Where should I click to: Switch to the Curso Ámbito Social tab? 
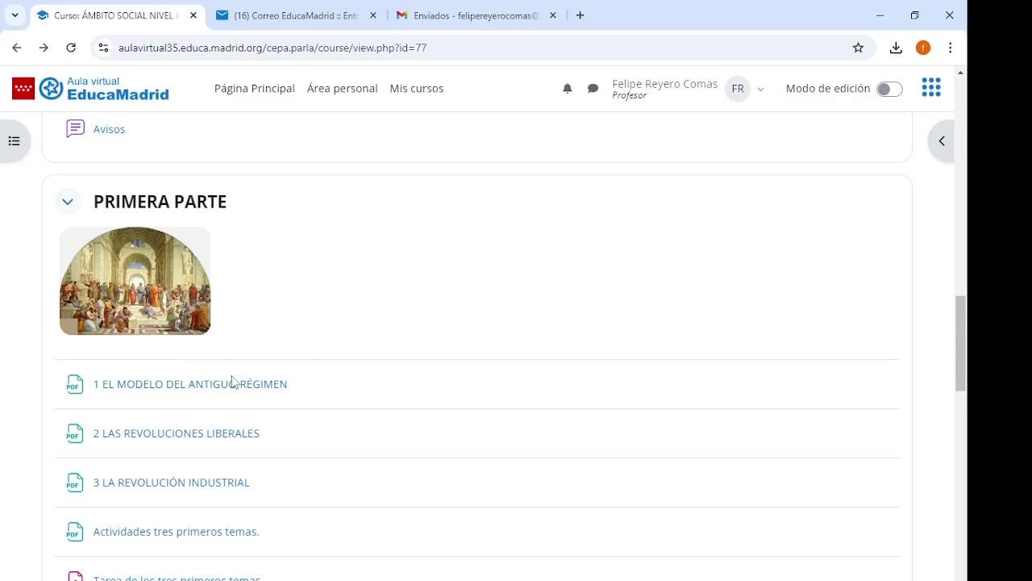click(x=116, y=15)
